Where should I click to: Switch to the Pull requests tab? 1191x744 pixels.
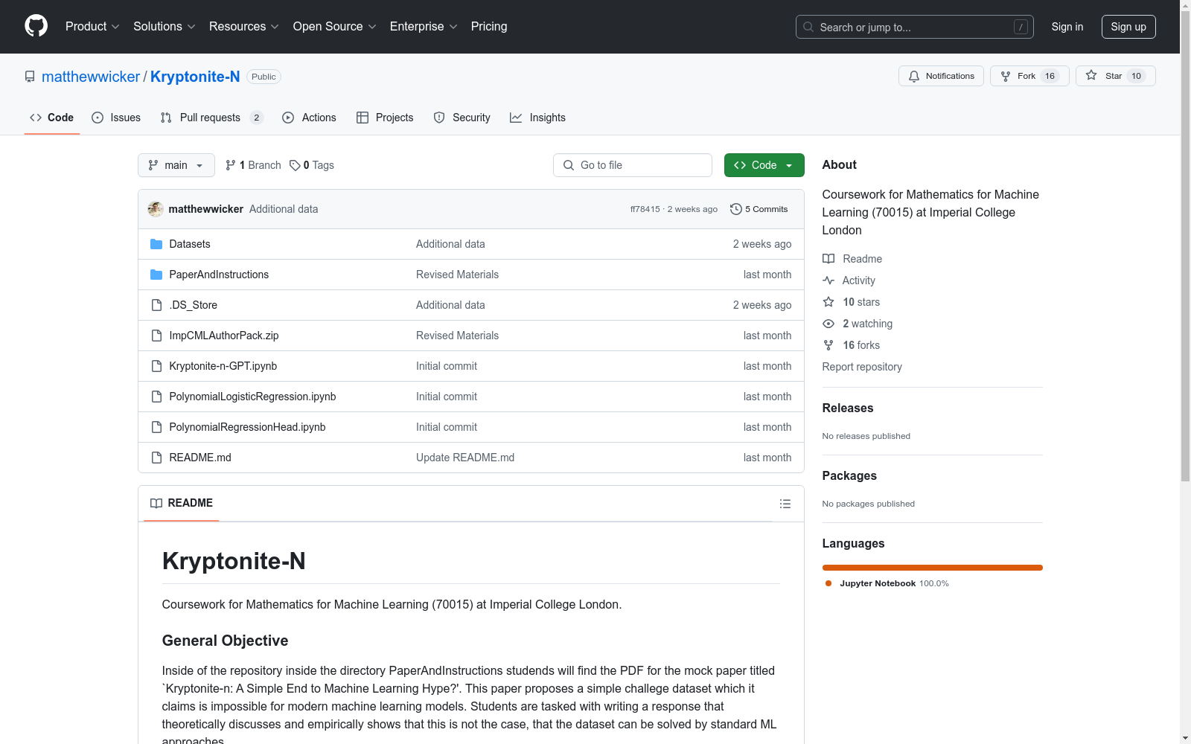pos(212,118)
